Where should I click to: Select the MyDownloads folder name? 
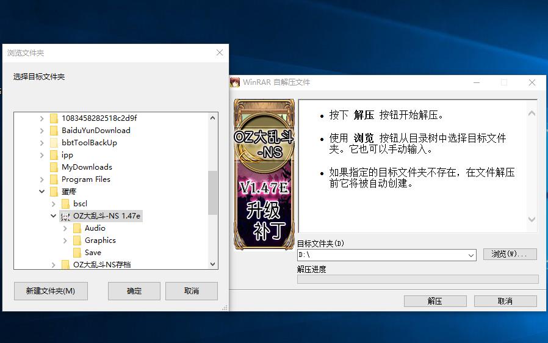[87, 167]
